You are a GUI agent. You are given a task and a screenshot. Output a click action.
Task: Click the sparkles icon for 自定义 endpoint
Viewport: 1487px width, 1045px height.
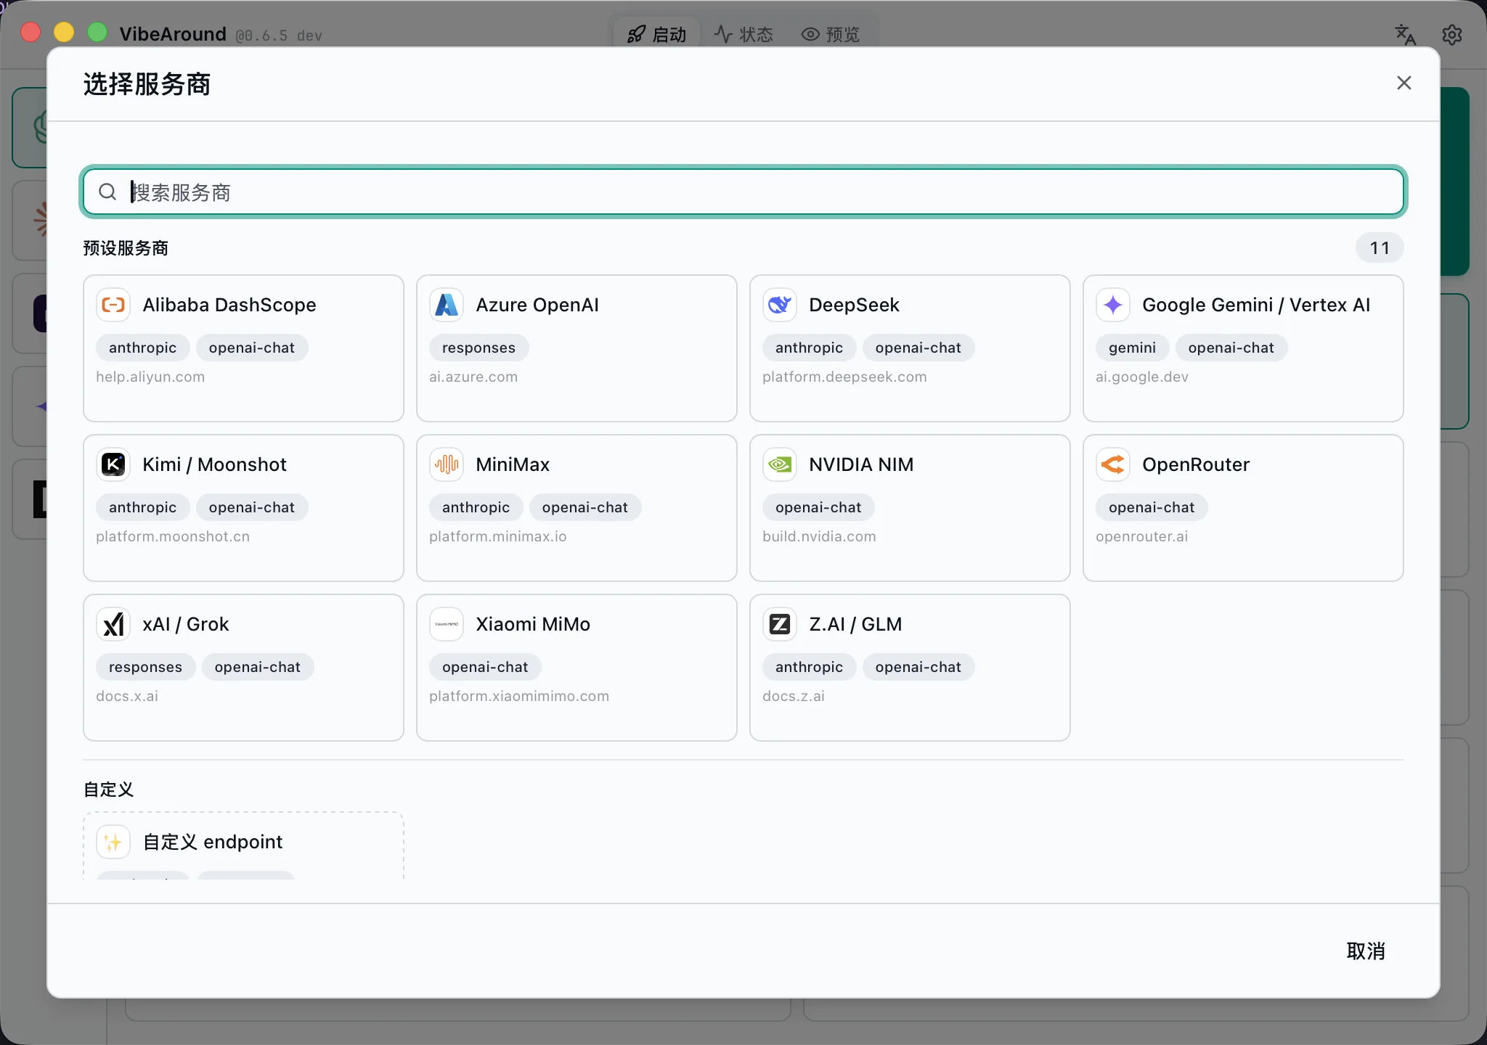(113, 842)
